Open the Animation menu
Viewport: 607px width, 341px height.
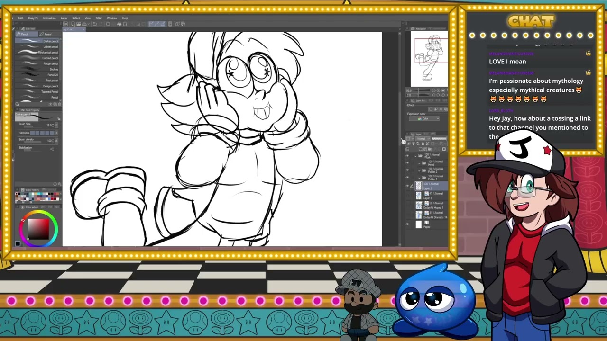tap(49, 18)
